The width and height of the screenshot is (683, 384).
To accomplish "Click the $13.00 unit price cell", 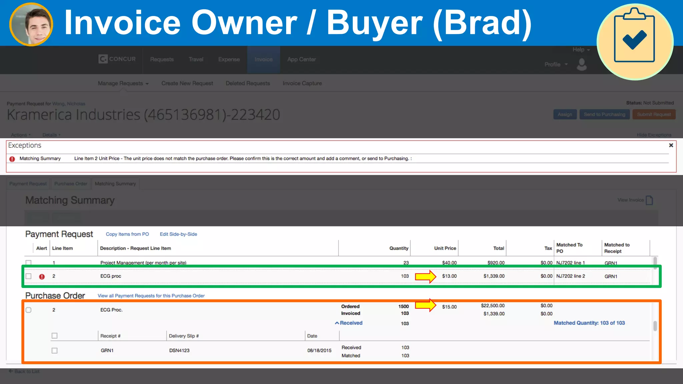I will pos(449,276).
